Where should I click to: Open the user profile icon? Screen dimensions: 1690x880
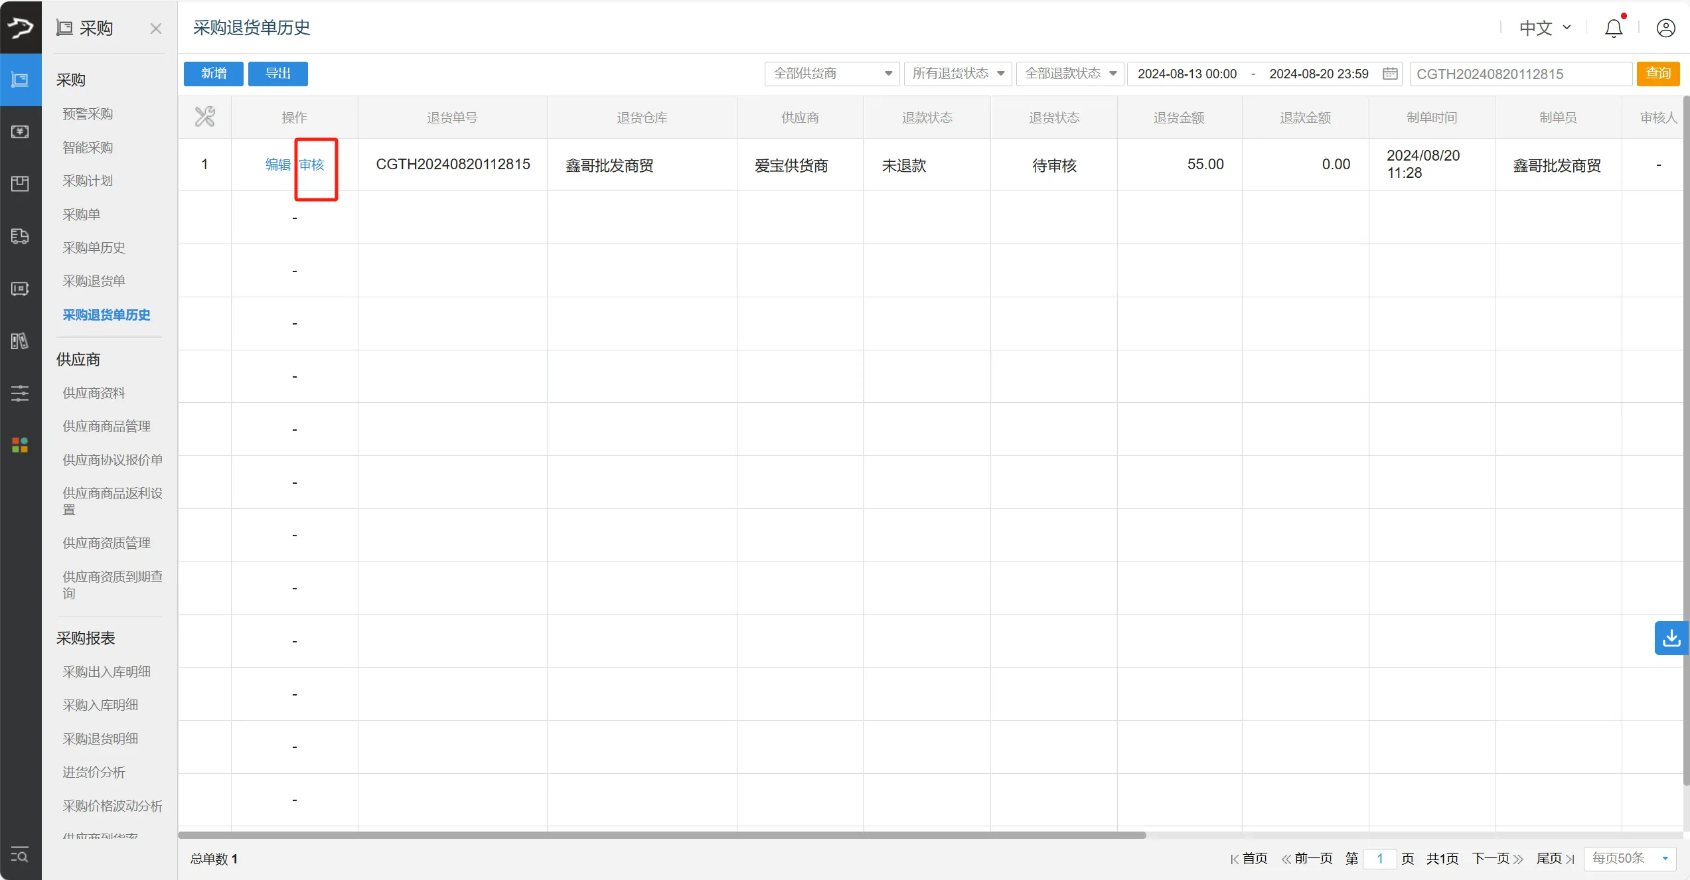coord(1666,28)
